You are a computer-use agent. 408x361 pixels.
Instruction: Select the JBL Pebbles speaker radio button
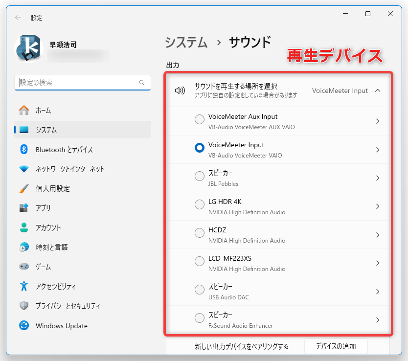point(200,176)
